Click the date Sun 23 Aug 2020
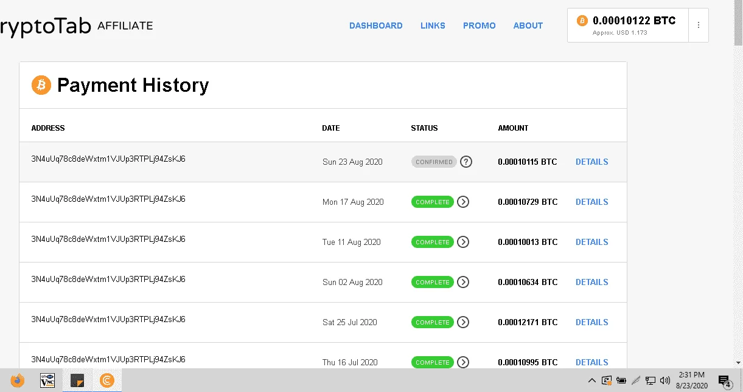743x392 pixels. point(352,162)
